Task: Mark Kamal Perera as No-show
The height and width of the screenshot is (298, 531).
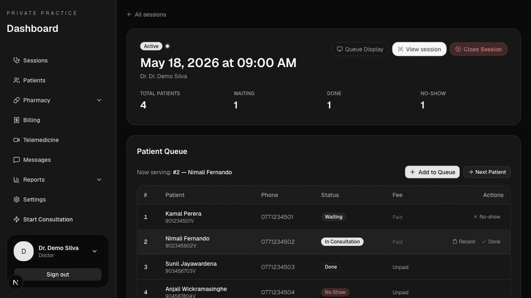Action: coord(487,217)
